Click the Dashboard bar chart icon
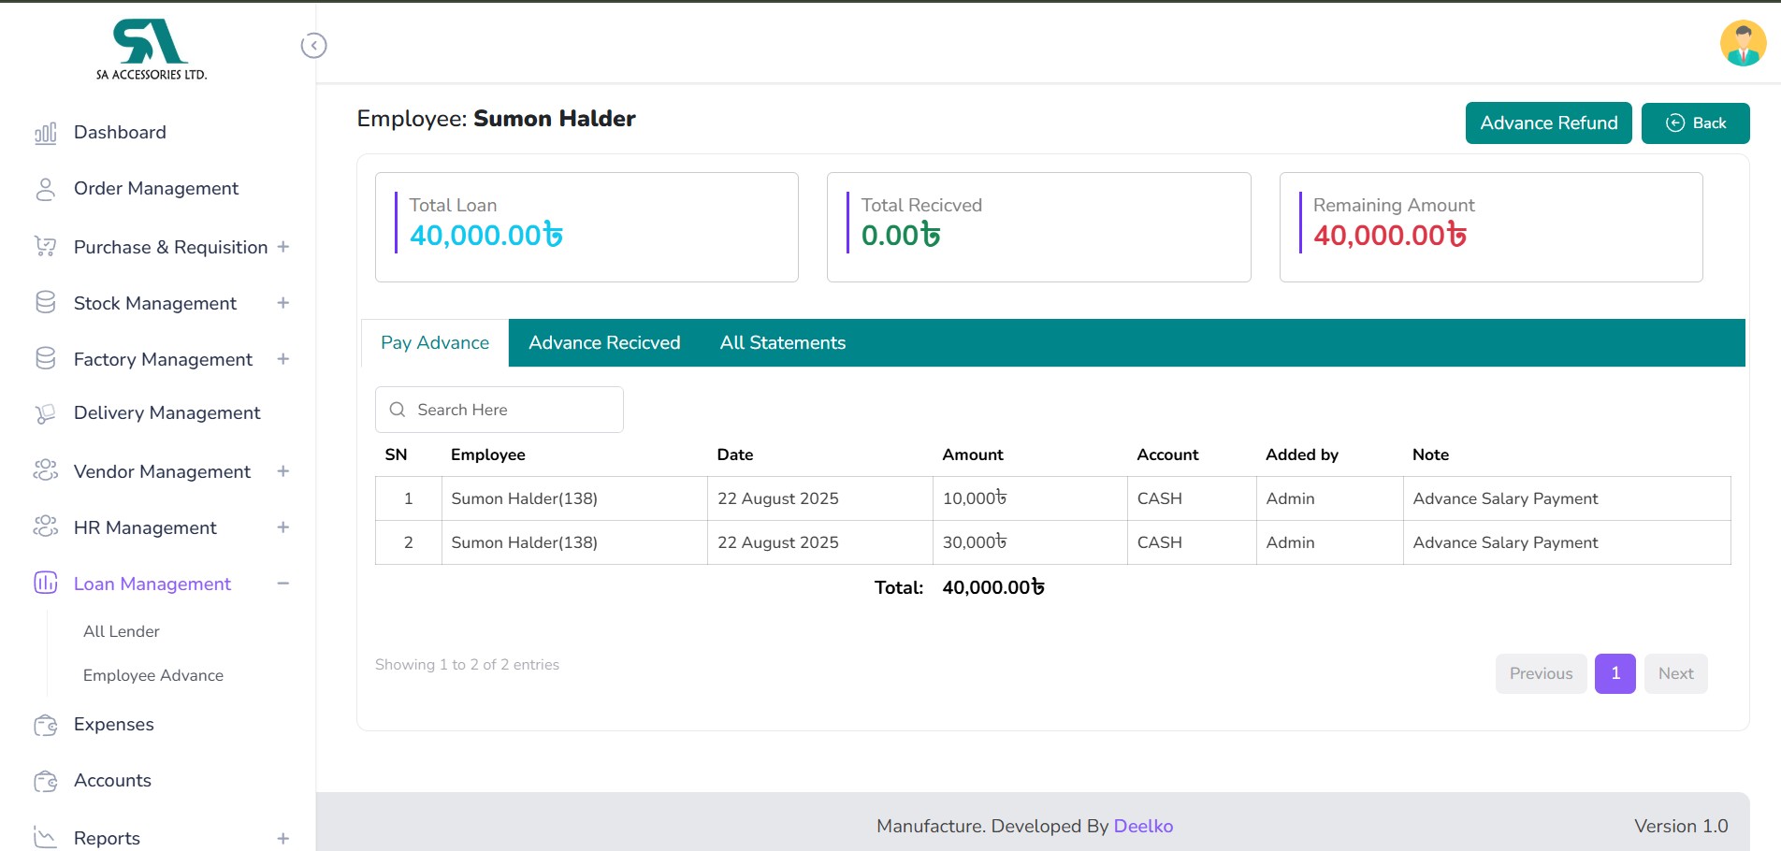This screenshot has width=1781, height=851. tap(45, 133)
